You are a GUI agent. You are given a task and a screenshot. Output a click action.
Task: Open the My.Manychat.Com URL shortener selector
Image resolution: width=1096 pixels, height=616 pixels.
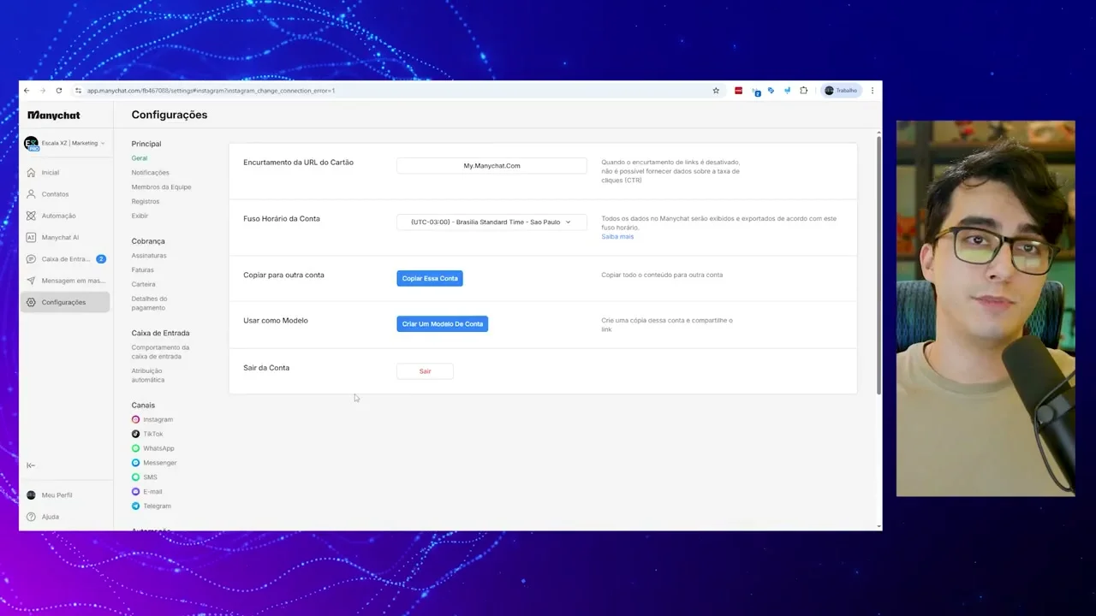pyautogui.click(x=491, y=166)
